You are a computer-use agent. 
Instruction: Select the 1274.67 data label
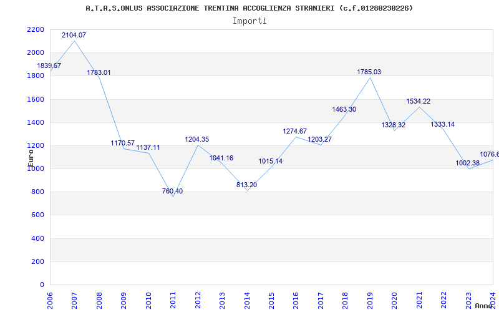pos(295,131)
